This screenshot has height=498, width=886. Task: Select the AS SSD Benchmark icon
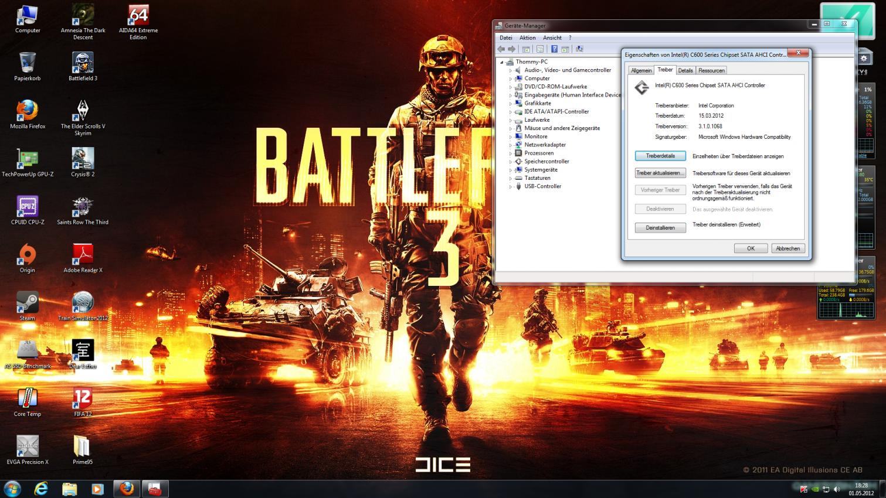(28, 354)
